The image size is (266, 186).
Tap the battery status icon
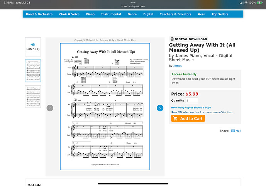[x=260, y=3]
